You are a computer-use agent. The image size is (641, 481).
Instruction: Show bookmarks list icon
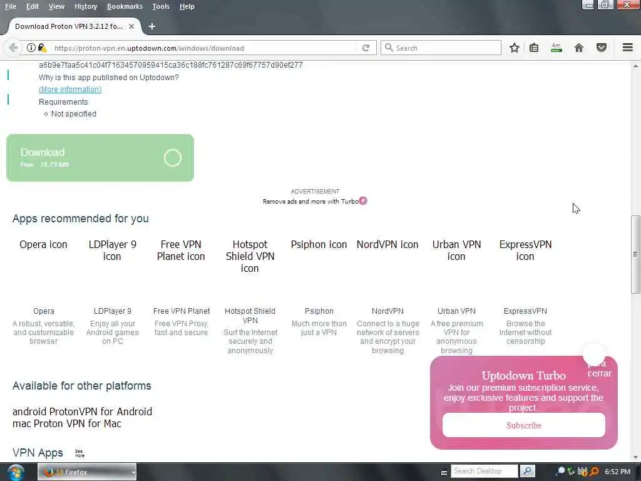(534, 48)
